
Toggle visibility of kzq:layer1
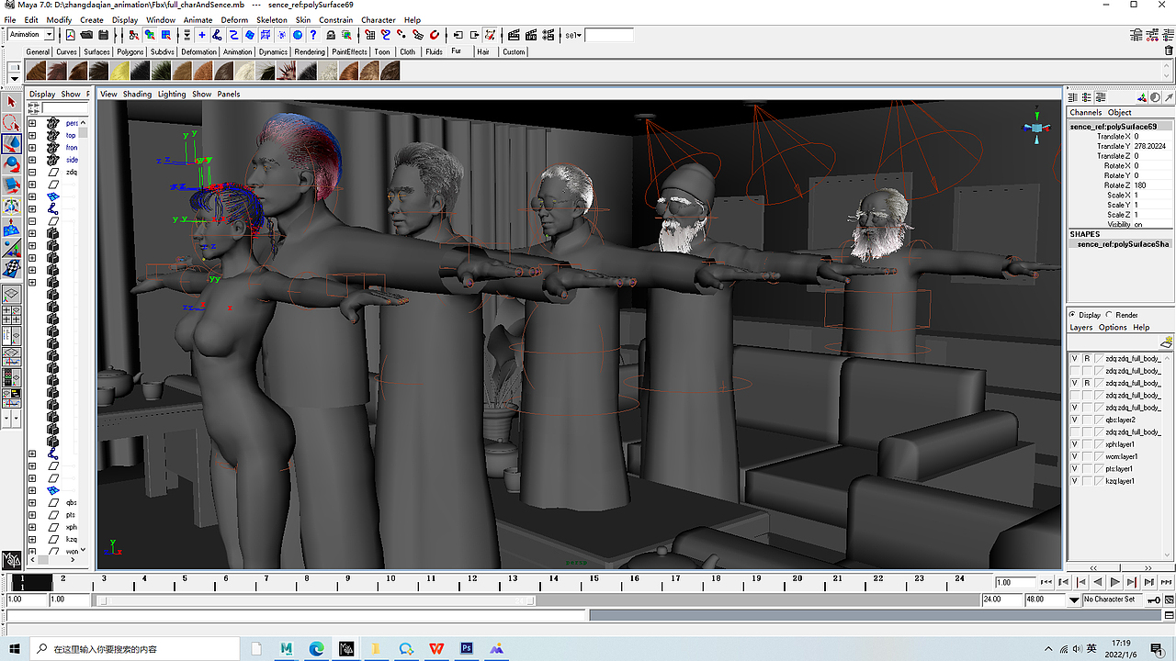point(1075,481)
